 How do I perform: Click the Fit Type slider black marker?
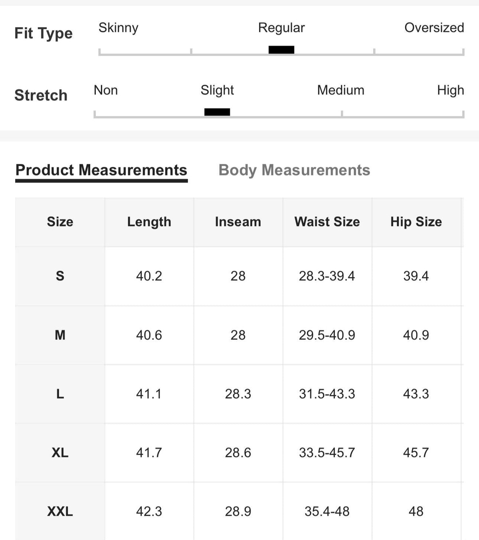click(x=281, y=50)
